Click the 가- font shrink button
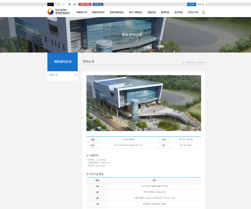The width and height of the screenshot is (251, 209). [x=64, y=5]
